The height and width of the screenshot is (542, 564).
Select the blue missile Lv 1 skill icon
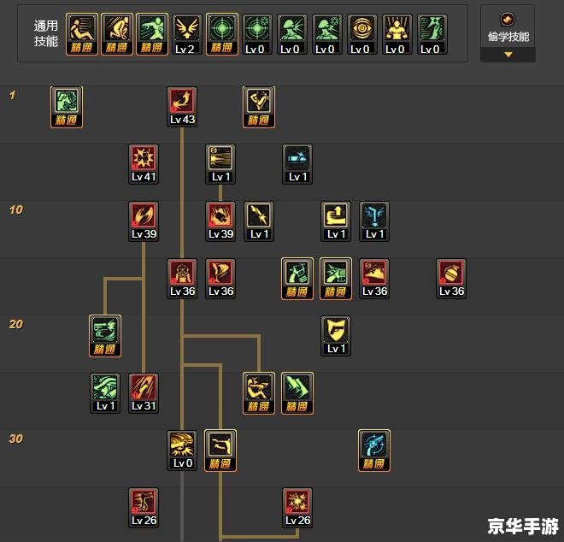point(297,164)
